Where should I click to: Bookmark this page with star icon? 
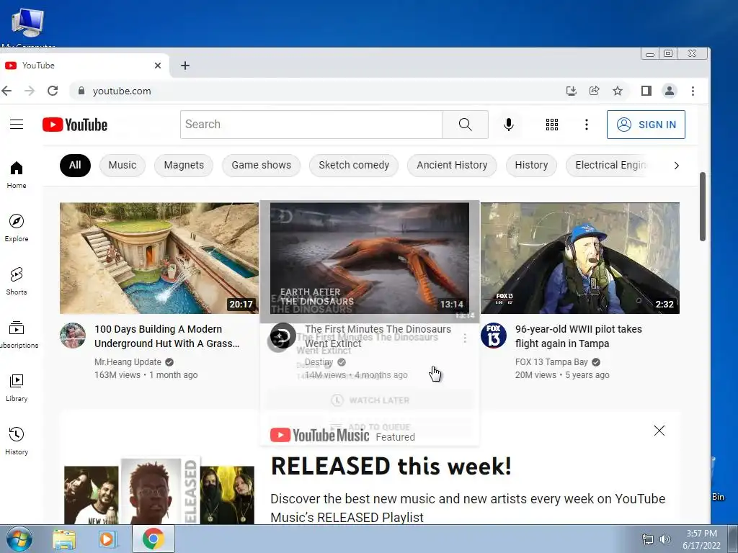(618, 91)
